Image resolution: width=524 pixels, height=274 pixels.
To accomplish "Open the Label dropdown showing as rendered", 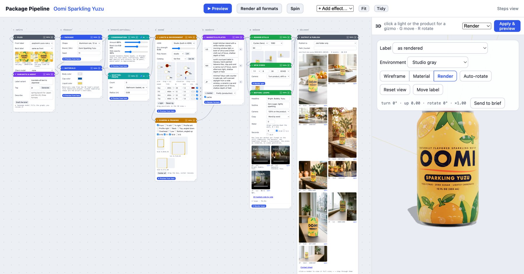I will (440, 48).
